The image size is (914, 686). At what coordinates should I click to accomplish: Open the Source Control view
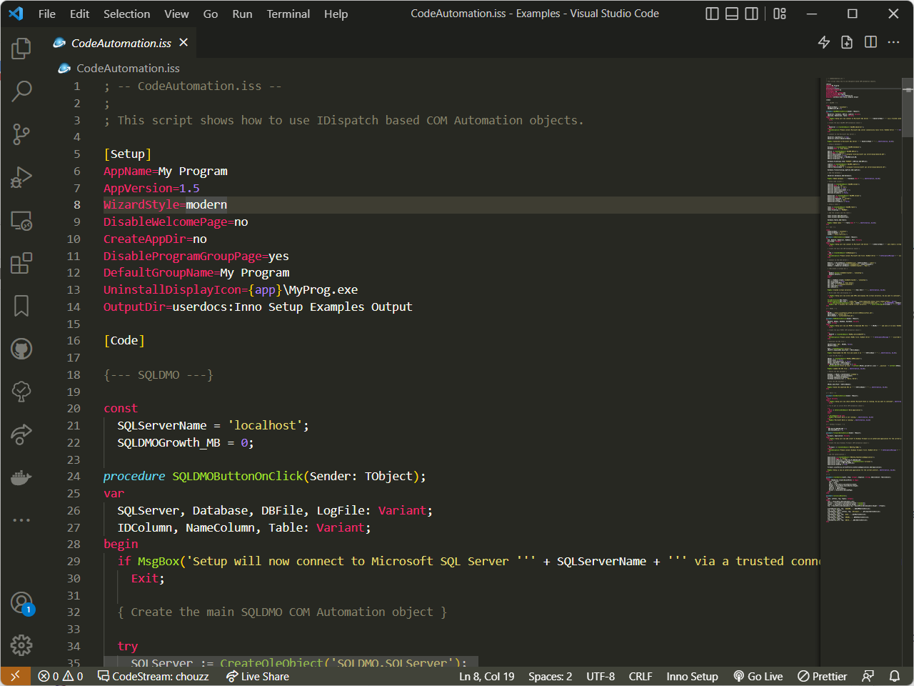coord(21,134)
